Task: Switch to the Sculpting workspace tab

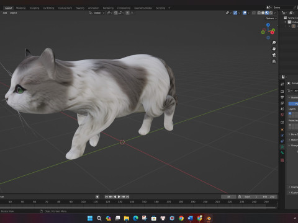Action: pos(34,8)
